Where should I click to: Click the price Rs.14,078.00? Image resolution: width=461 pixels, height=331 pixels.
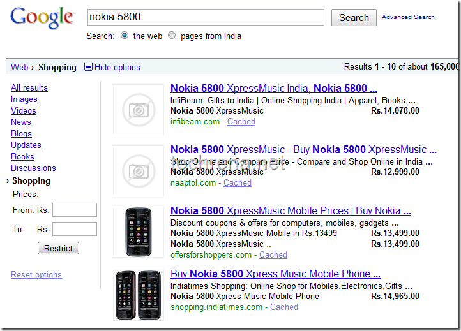coord(395,111)
